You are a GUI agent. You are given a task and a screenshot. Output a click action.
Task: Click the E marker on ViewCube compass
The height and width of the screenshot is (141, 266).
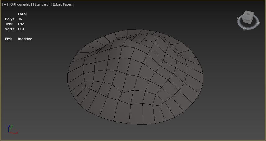[259, 23]
